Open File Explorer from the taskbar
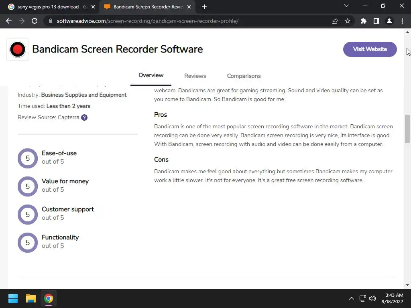Viewport: 411px width, 308px height. click(x=31, y=298)
